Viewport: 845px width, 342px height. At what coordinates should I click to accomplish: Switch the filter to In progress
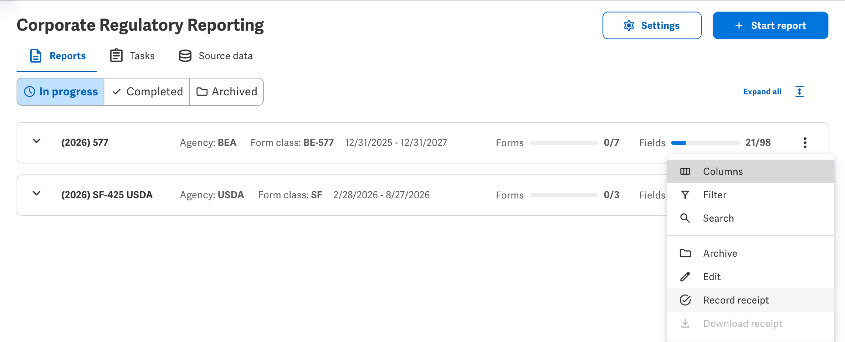coord(61,92)
